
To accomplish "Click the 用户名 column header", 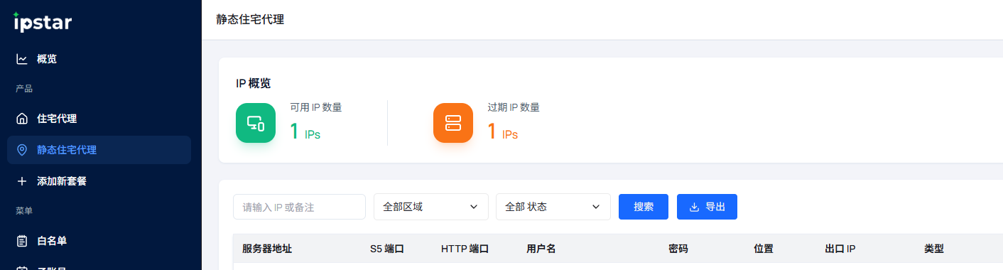I will click(541, 249).
